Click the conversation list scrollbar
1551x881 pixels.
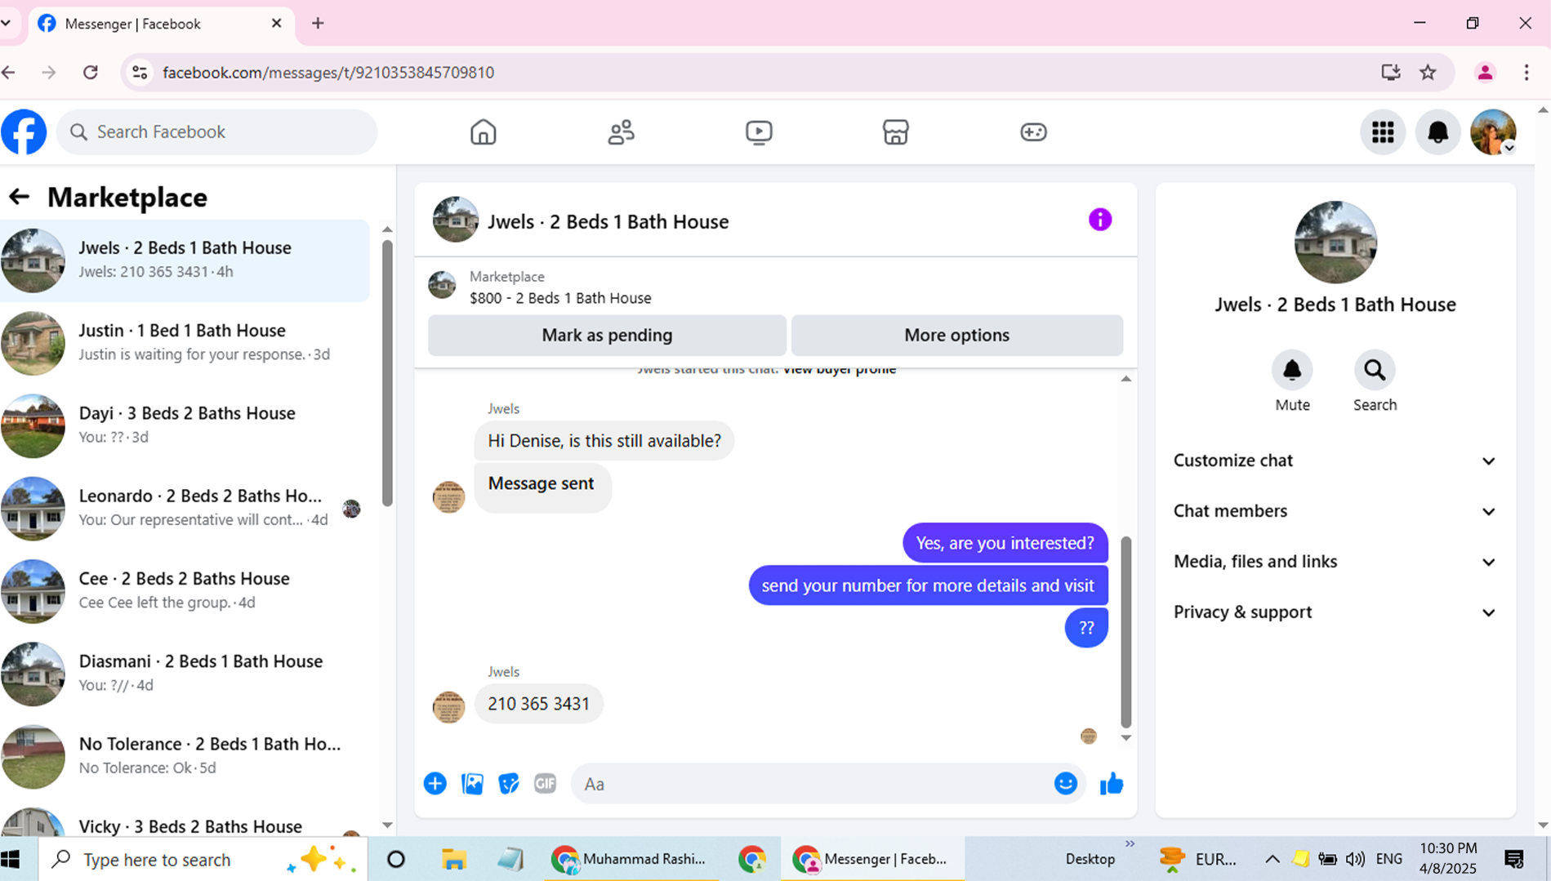point(386,372)
